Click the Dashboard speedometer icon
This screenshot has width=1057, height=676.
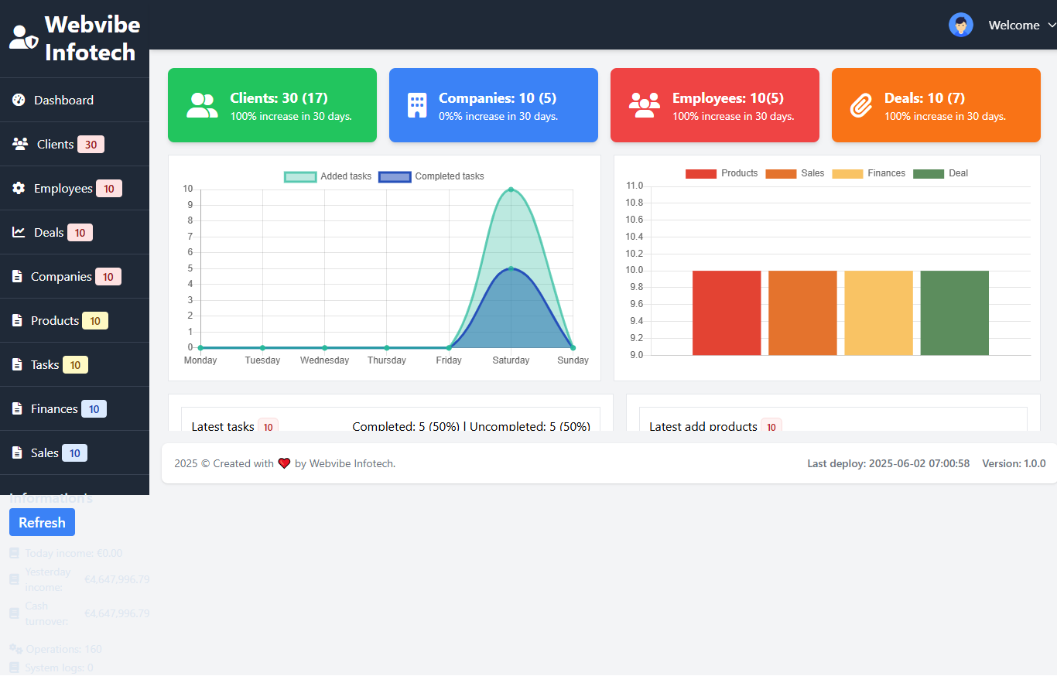coord(19,100)
